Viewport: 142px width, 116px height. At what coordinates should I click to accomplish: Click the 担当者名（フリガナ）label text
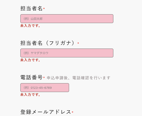click(47, 43)
